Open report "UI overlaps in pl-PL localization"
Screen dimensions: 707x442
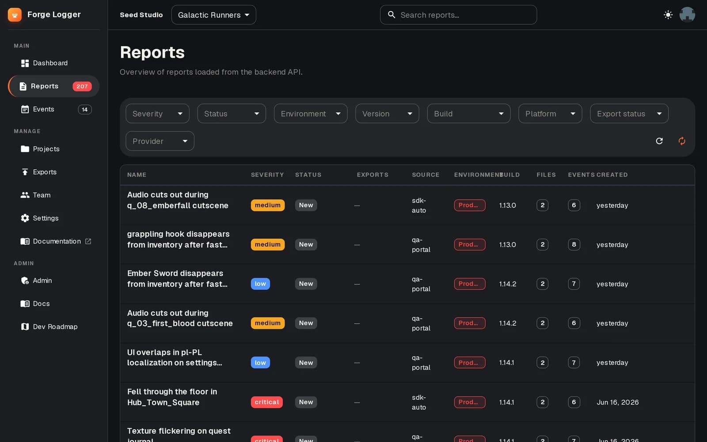pyautogui.click(x=175, y=358)
